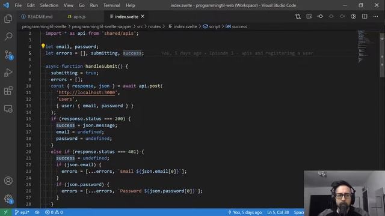Open the http://localhost:3000 link on line 11

click(87, 92)
